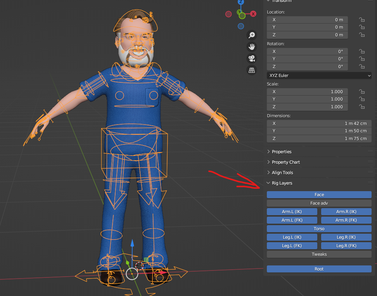Click the red X move gizmo arrow
Image resolution: width=377 pixels, height=296 pixels.
point(164,272)
